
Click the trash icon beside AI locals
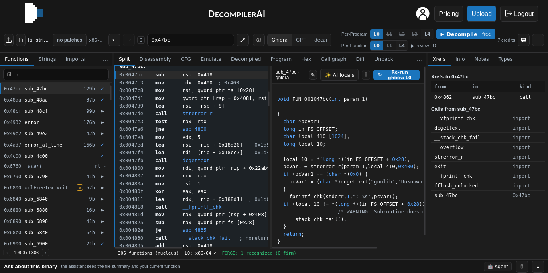click(366, 75)
